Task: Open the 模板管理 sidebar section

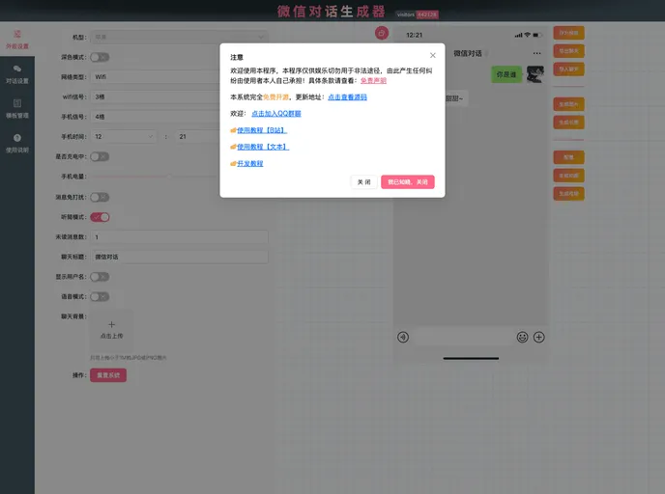Action: (17, 108)
